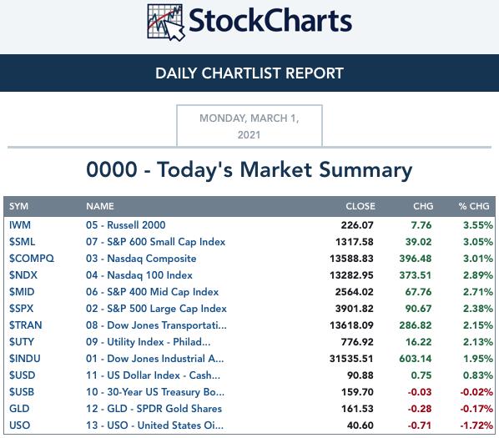
Task: Click the $USB symbol link
Action: (x=22, y=392)
